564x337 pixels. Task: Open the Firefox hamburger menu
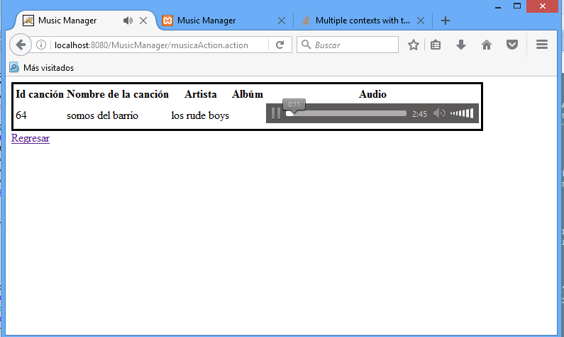(x=542, y=45)
